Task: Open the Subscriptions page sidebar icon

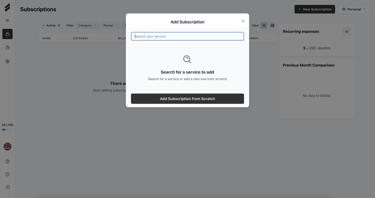Action: (7, 34)
